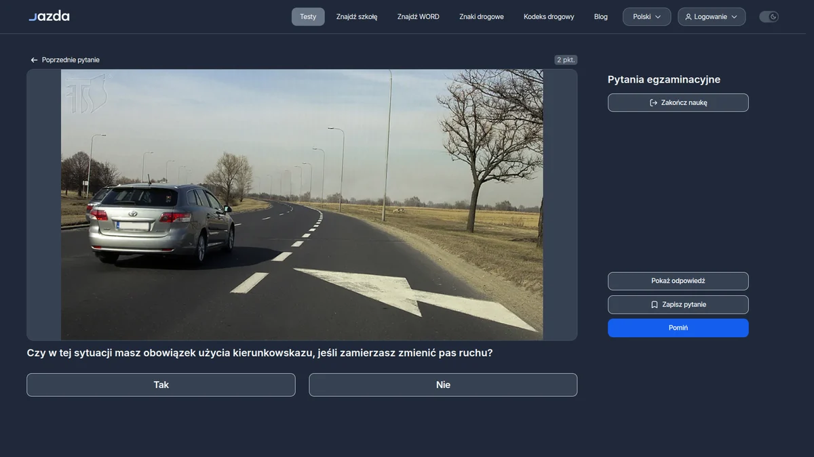814x457 pixels.
Task: Click the 2 pkt. points badge
Action: [566, 60]
